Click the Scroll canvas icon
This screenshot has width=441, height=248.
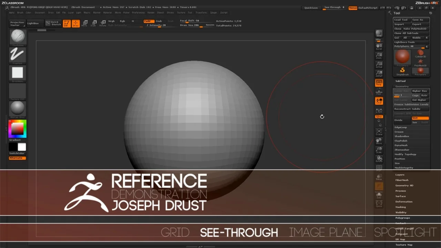379,46
